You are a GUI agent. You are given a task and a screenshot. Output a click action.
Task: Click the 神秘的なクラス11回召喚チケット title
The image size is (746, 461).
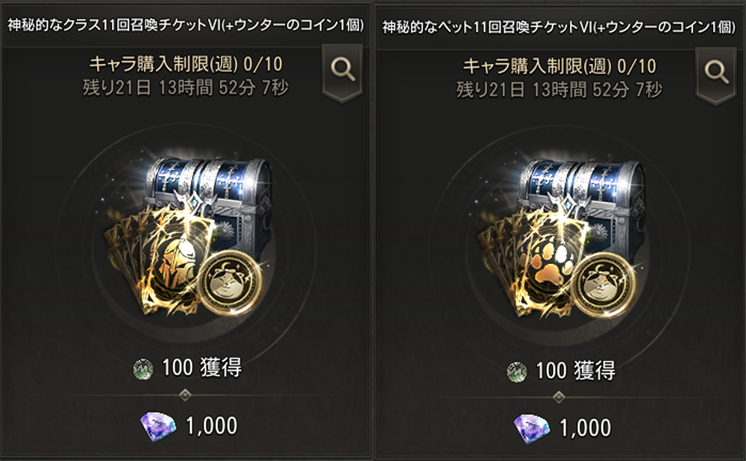click(186, 25)
